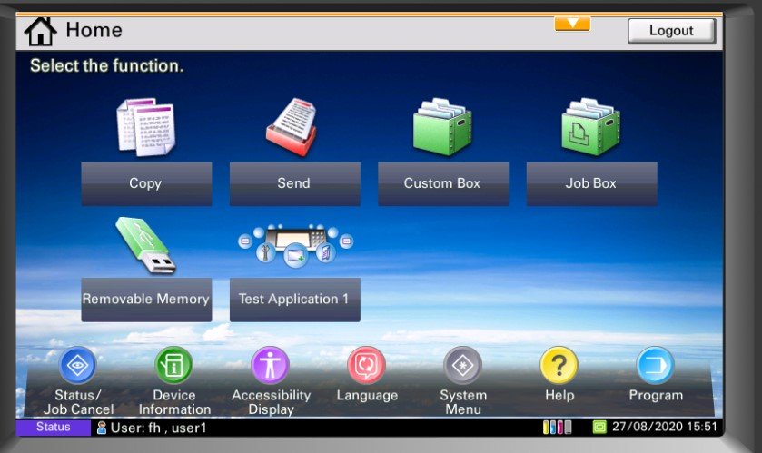Check the toner color level indicator
Image resolution: width=762 pixels, height=453 pixels.
(557, 427)
